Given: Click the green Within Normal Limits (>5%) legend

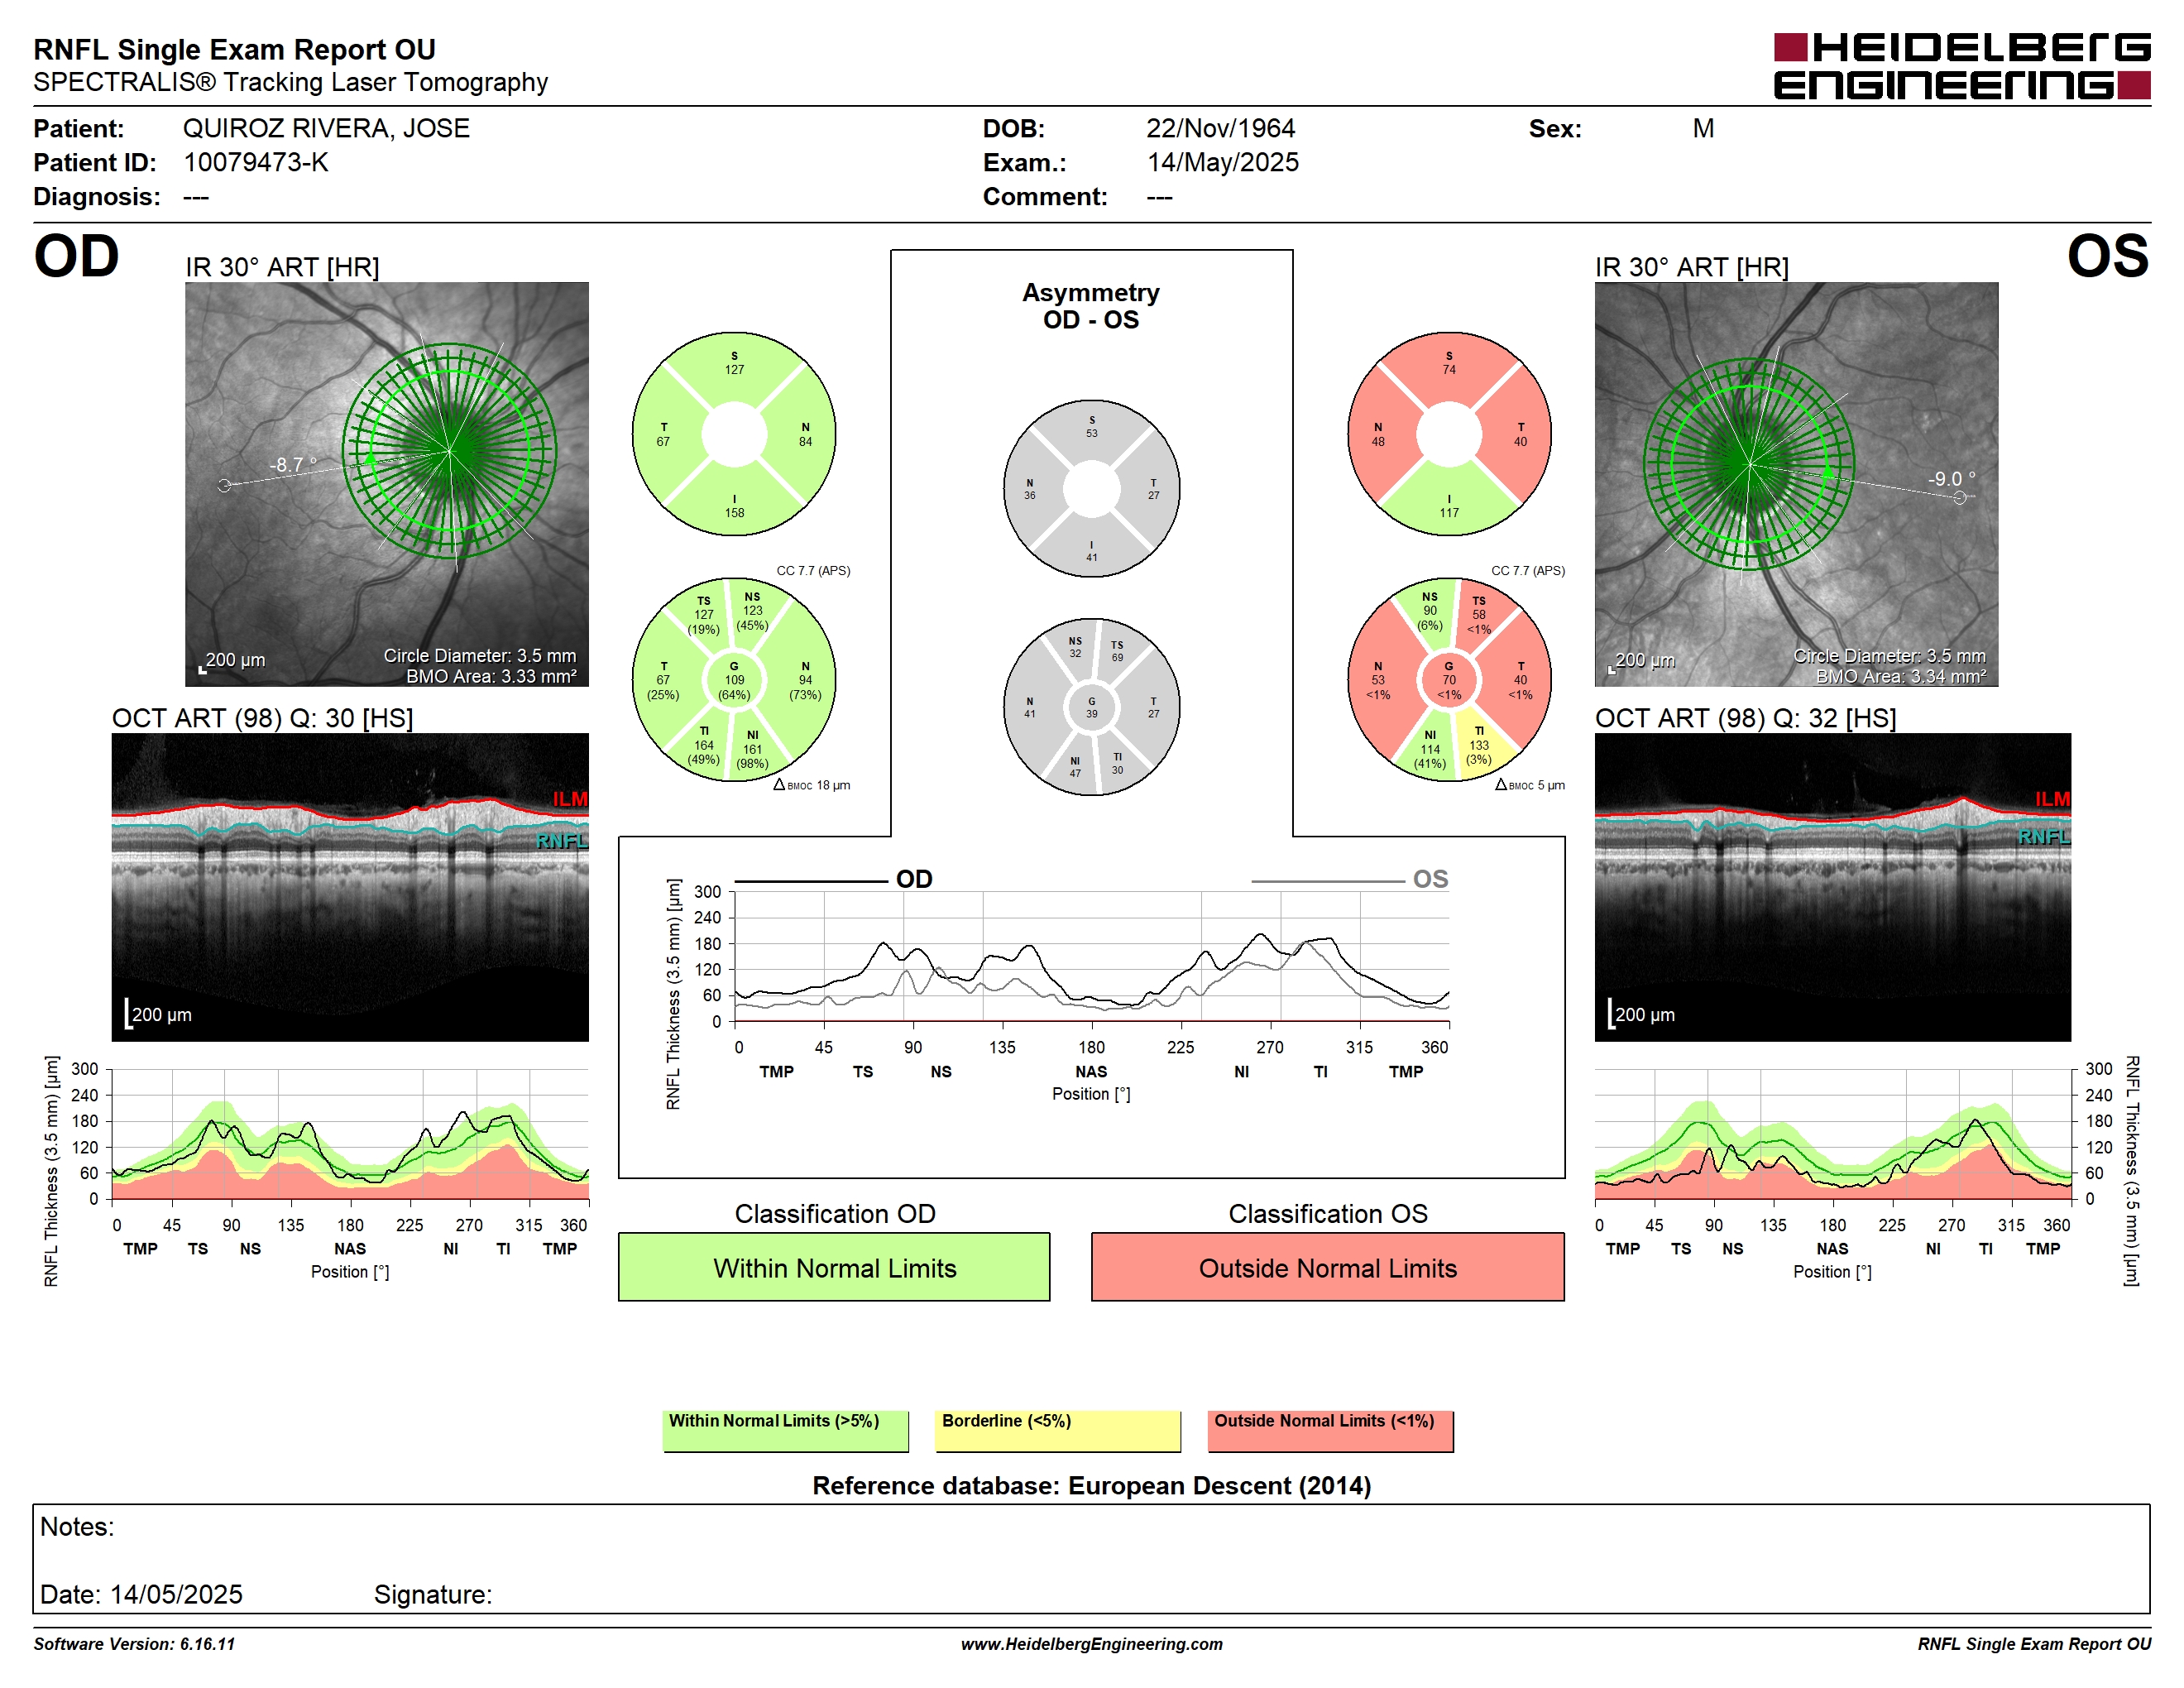Looking at the screenshot, I should [785, 1430].
